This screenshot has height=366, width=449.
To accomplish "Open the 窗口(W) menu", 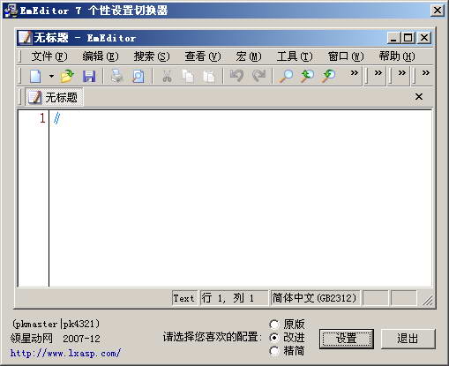I will tap(346, 56).
